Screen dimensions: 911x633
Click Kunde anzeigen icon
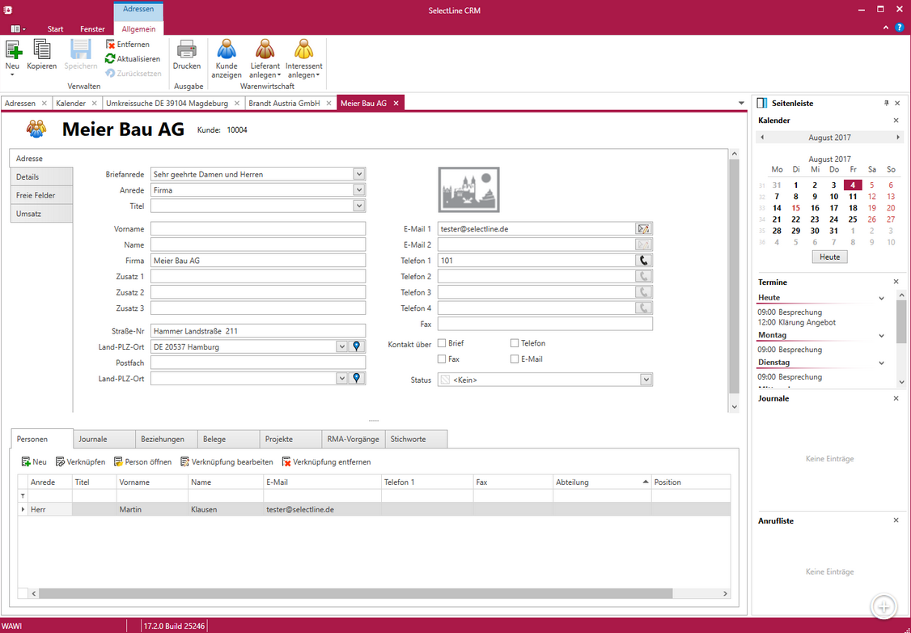click(x=227, y=50)
